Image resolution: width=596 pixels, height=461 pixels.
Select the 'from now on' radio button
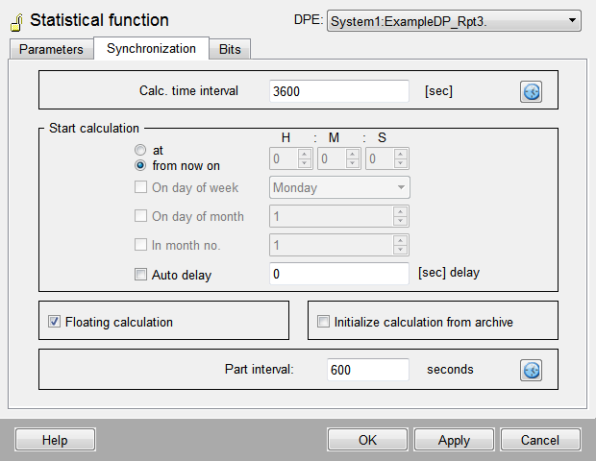[x=141, y=165]
